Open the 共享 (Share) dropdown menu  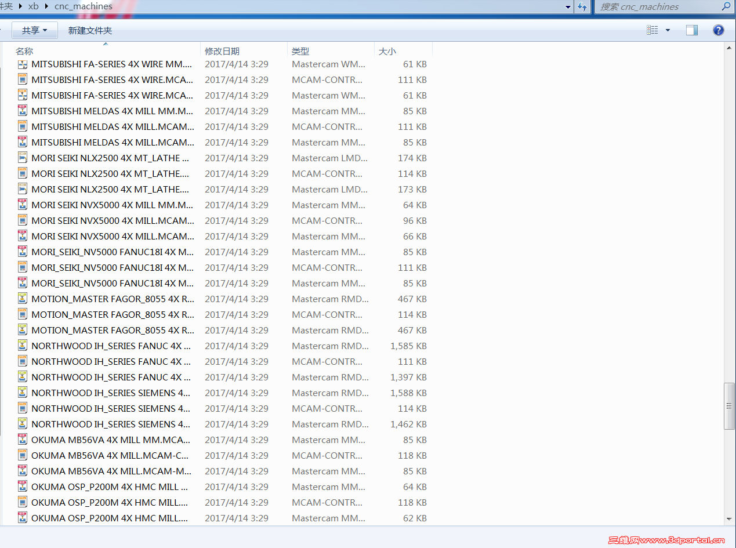[34, 30]
